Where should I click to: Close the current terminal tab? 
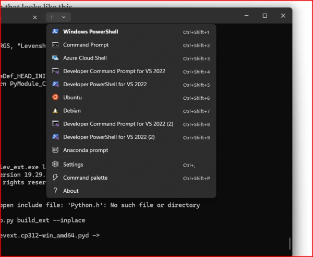(x=35, y=17)
